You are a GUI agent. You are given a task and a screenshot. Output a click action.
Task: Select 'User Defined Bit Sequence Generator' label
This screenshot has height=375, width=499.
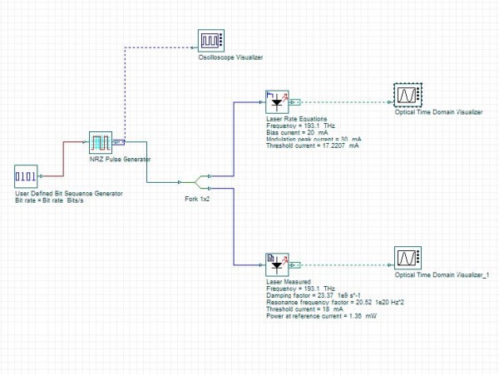tap(69, 194)
